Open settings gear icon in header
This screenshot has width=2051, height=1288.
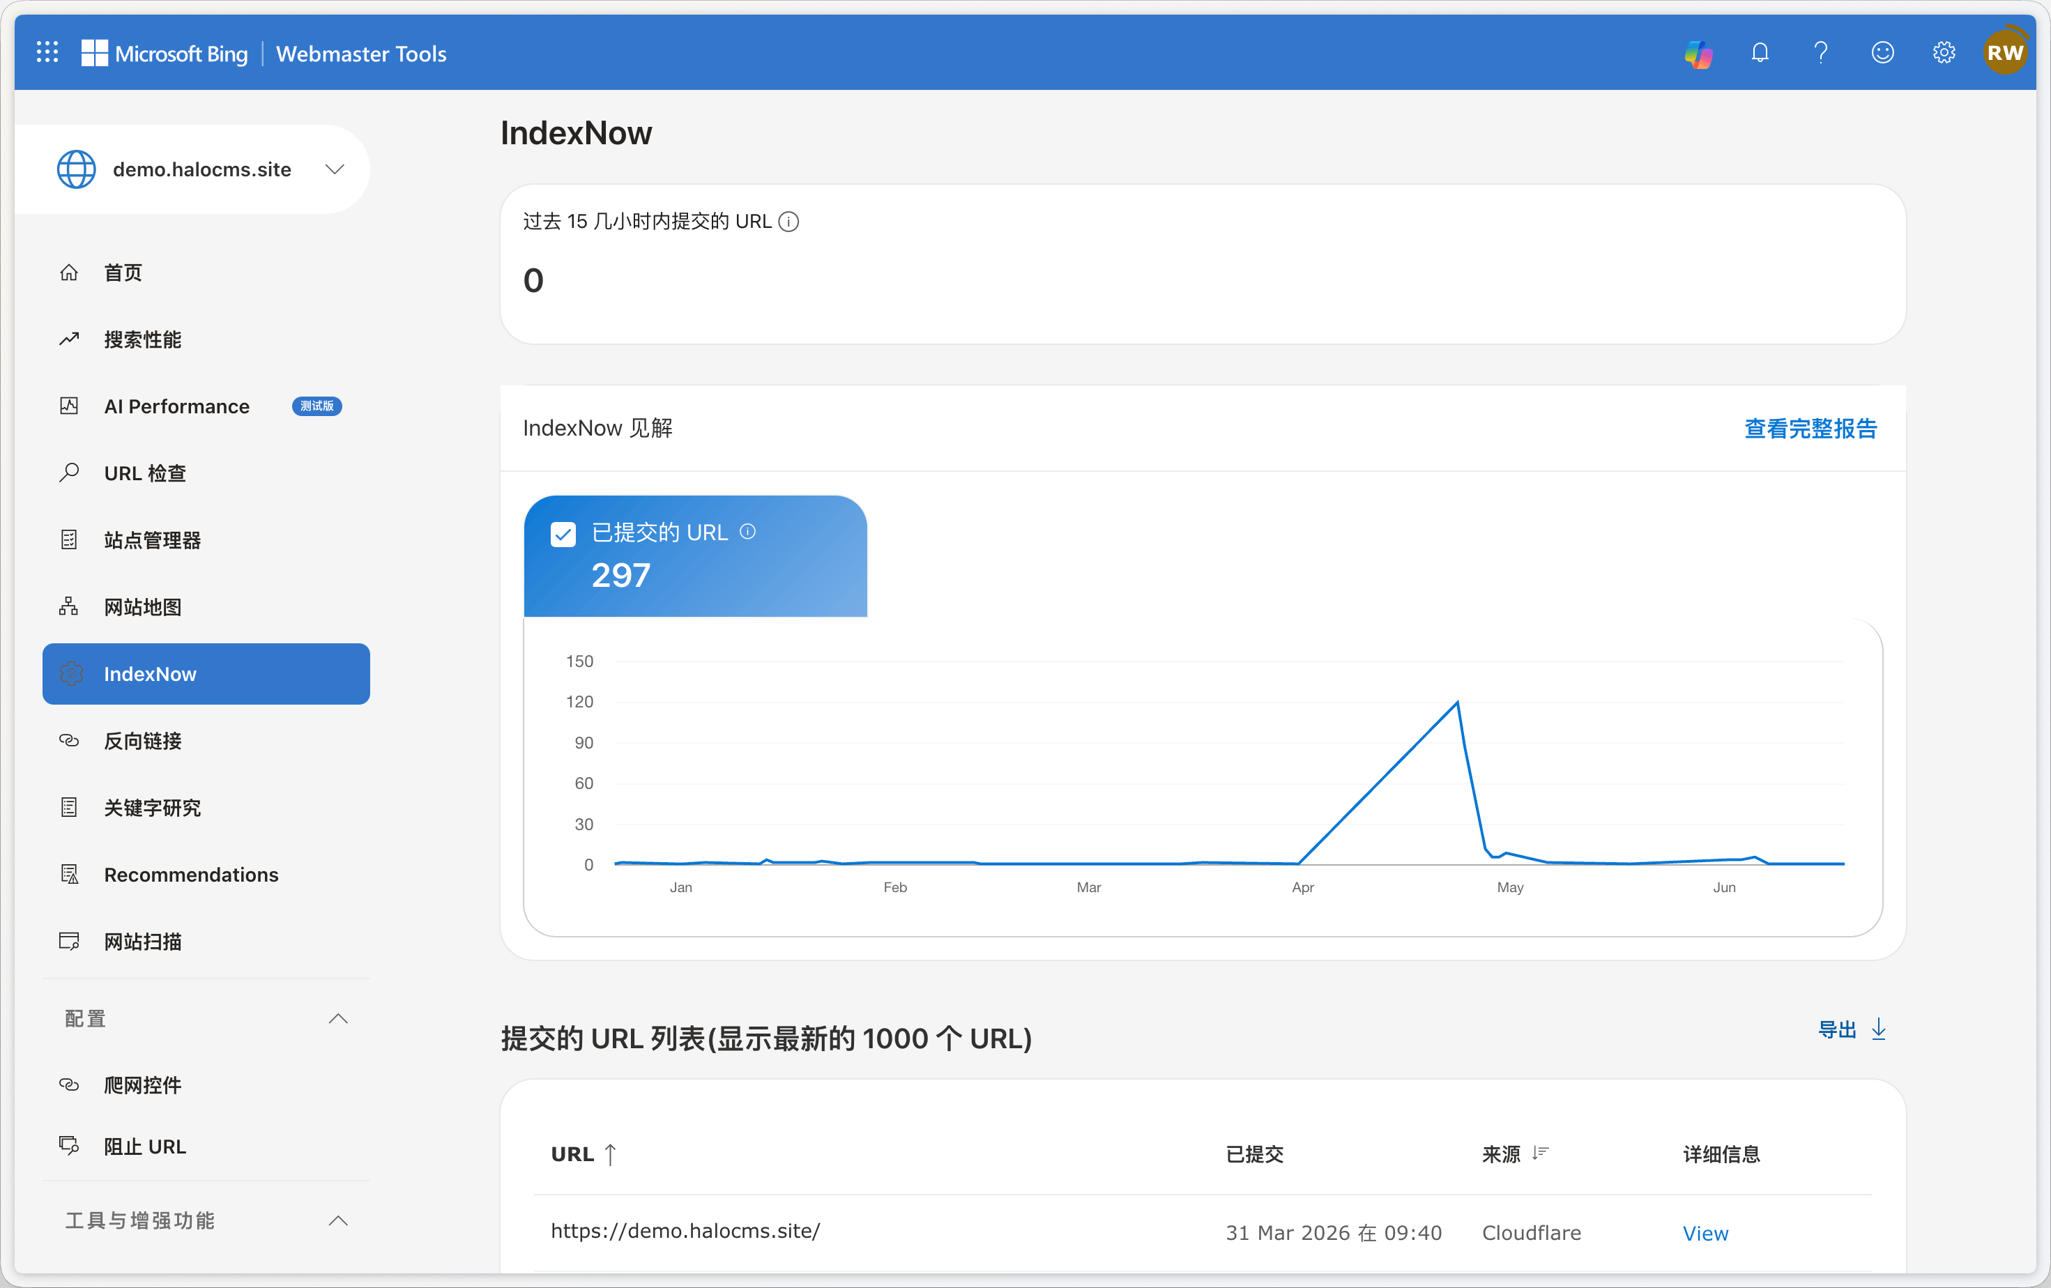tap(1944, 54)
